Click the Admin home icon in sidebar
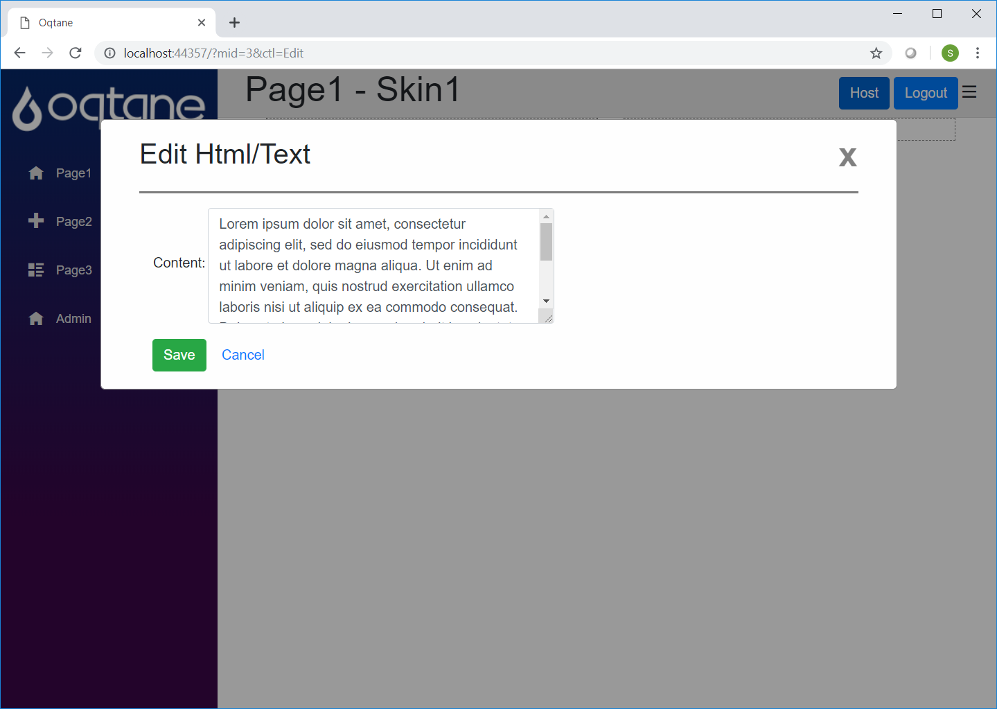The image size is (997, 709). pos(36,319)
